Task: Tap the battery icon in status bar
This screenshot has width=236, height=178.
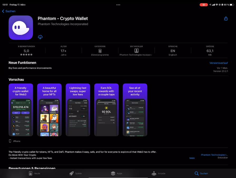Action: coord(232,5)
